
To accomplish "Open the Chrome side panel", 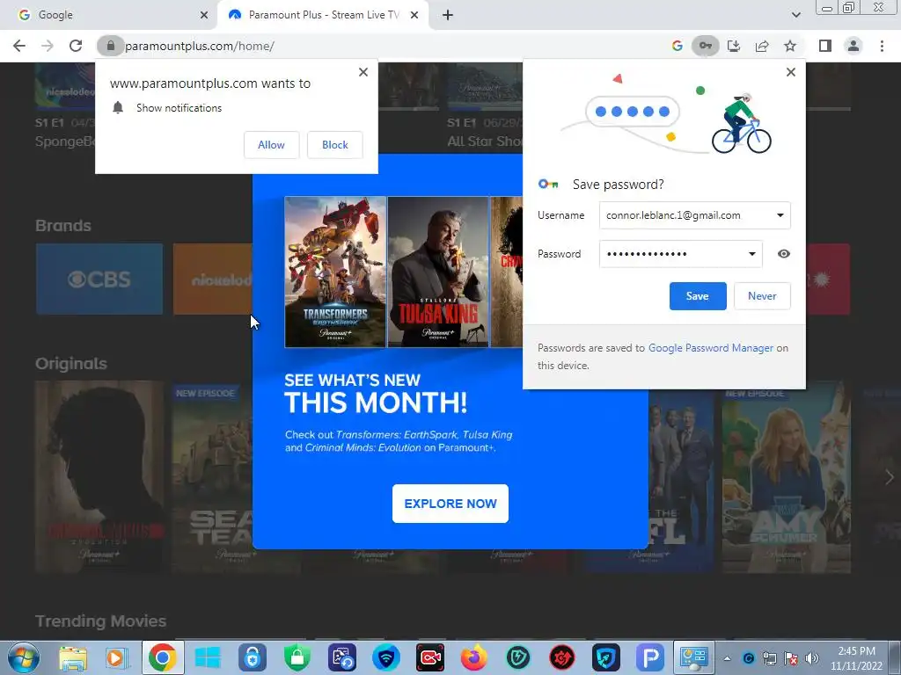I will coord(825,46).
